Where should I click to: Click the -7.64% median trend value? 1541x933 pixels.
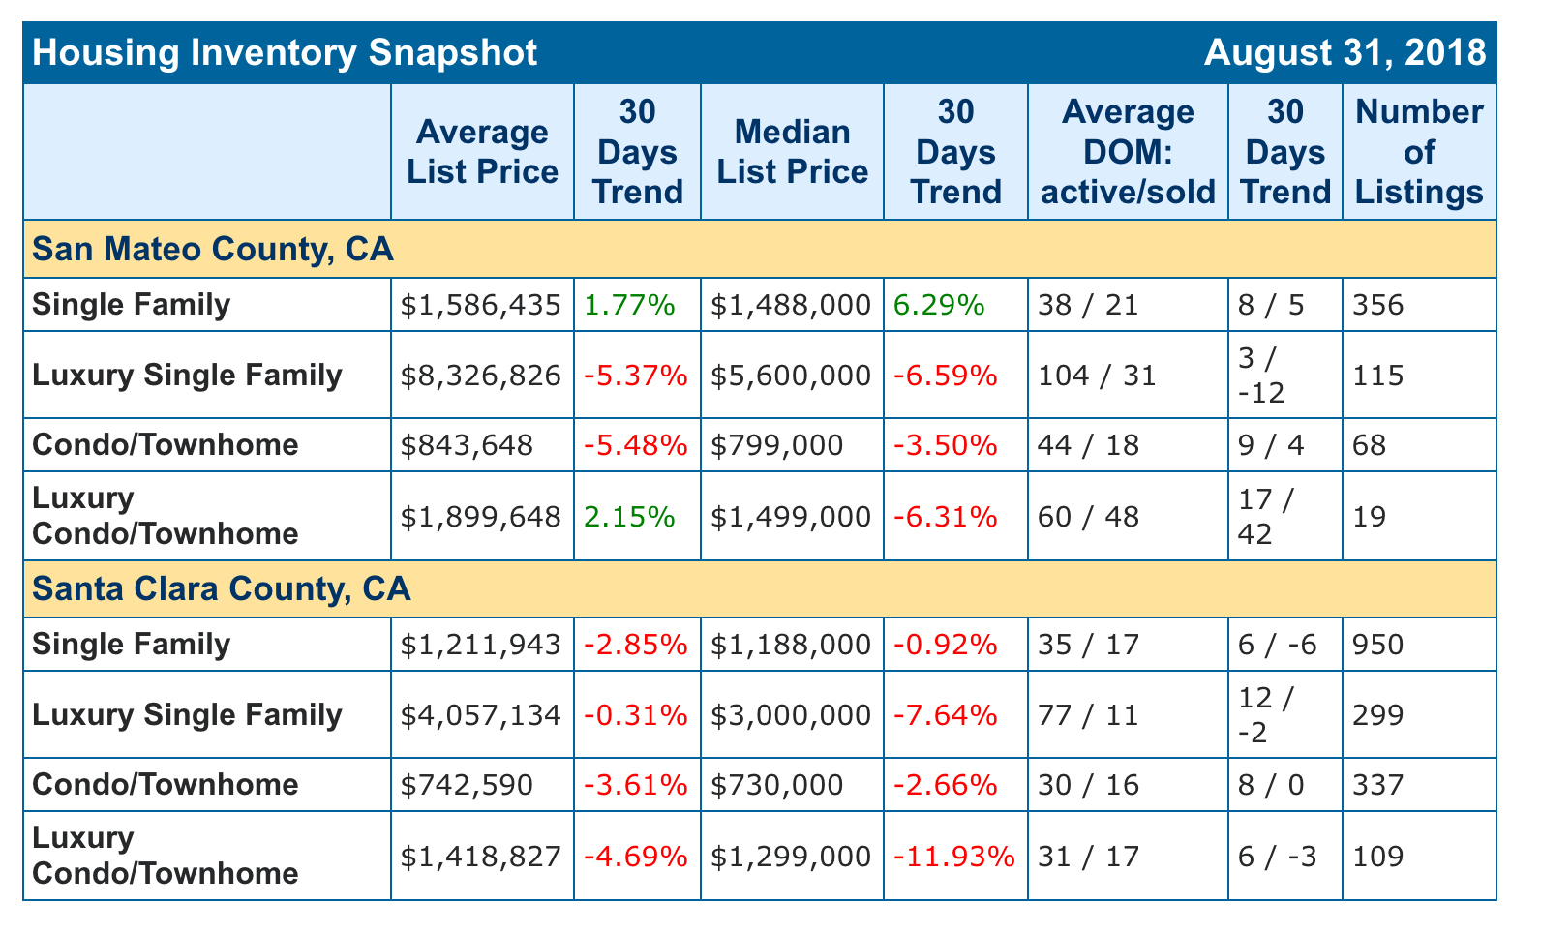pos(945,715)
